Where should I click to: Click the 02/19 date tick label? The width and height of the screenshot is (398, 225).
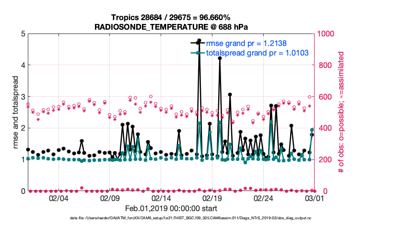[x=212, y=198]
